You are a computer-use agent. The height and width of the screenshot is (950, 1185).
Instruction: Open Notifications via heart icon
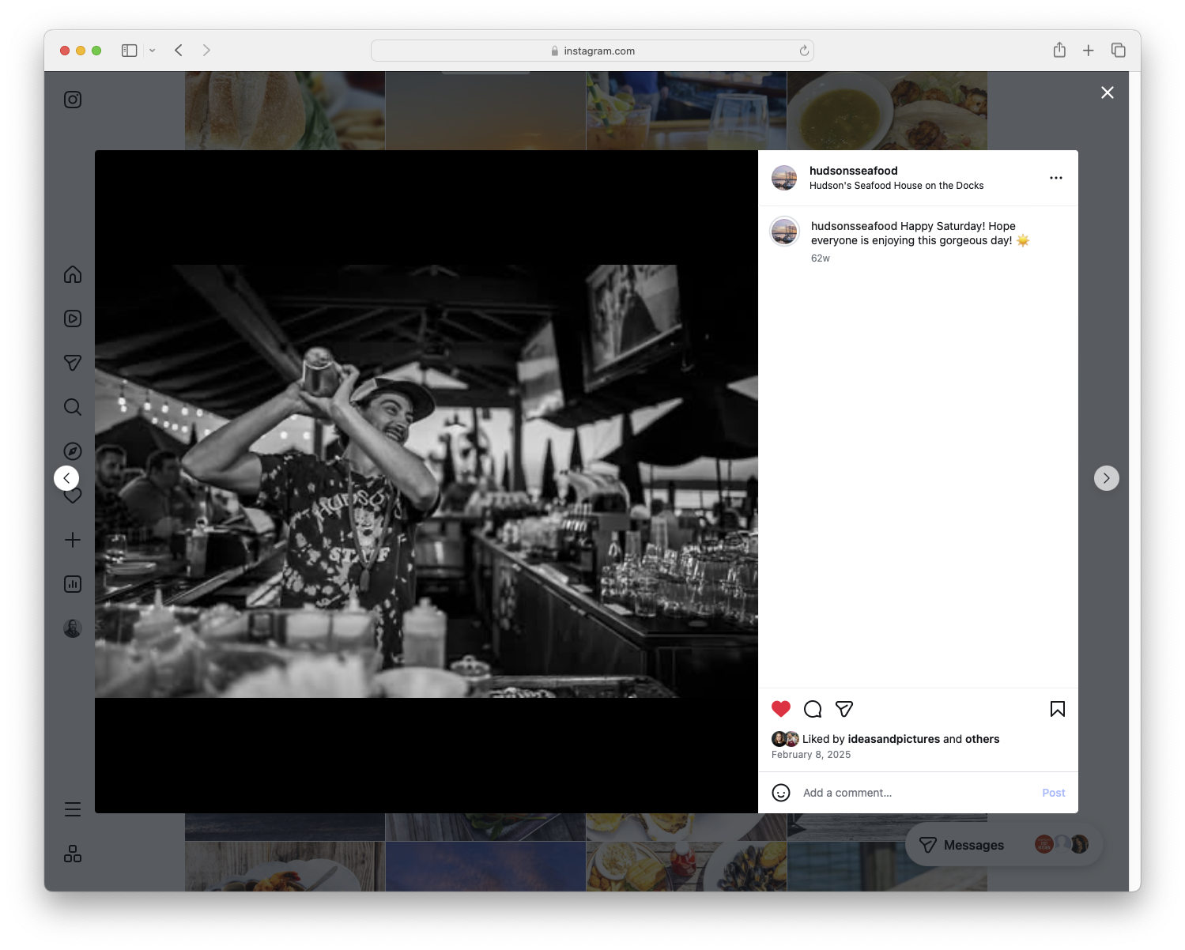(72, 496)
